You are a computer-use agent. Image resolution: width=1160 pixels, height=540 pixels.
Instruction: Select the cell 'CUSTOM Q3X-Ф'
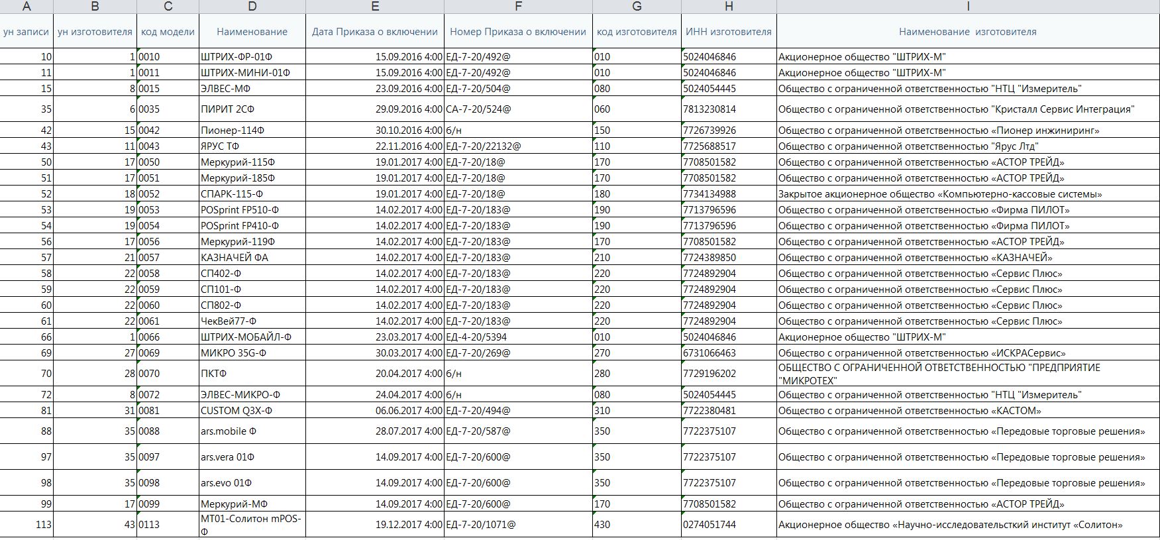pos(252,410)
